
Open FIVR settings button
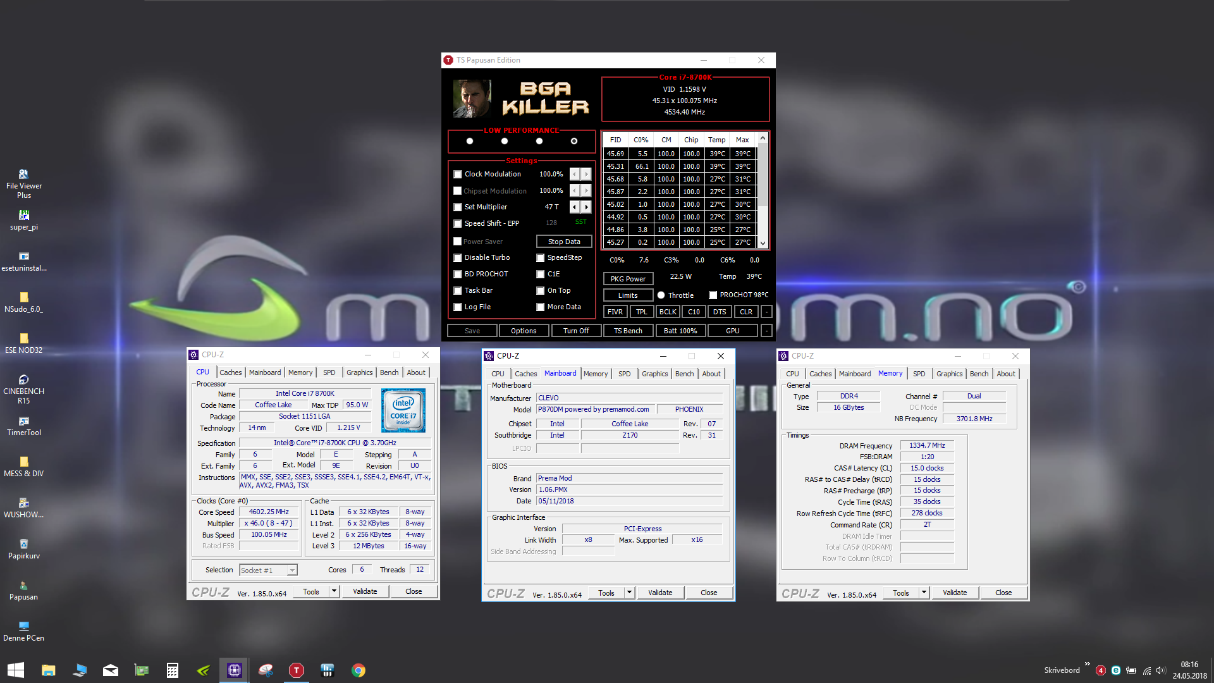615,312
